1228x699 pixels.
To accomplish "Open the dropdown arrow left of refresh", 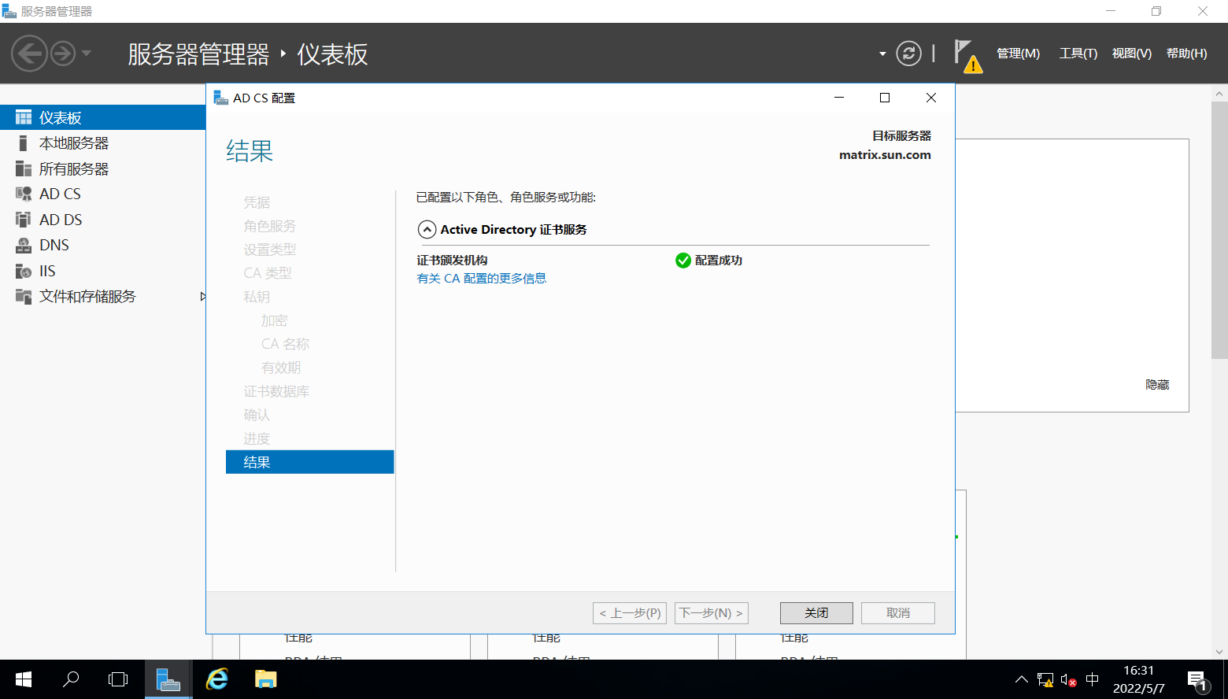I will [882, 54].
